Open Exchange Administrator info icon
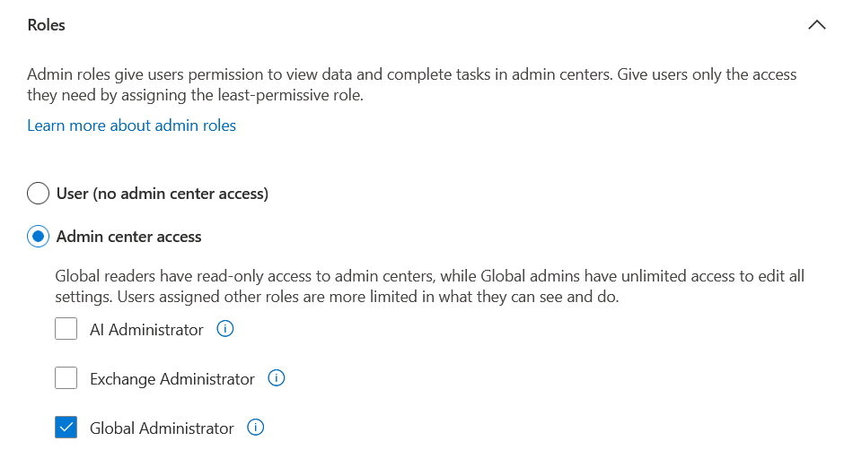This screenshot has height=450, width=853. (277, 379)
